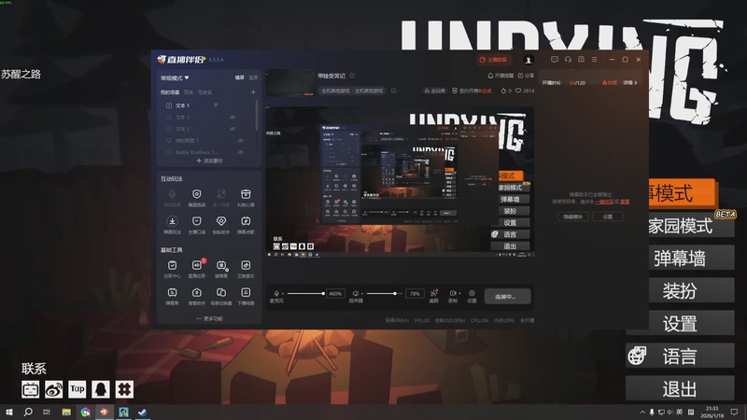Click the 开播提醒 stream reminder bell
Image resolution: width=747 pixels, height=420 pixels.
[x=500, y=76]
